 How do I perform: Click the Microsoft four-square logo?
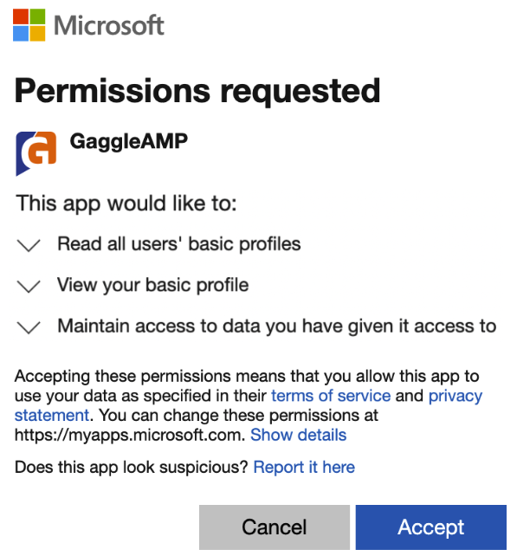29,25
